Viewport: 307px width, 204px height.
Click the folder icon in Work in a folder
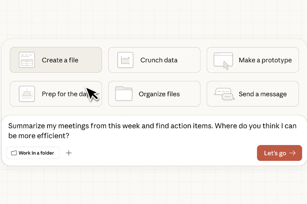14,153
